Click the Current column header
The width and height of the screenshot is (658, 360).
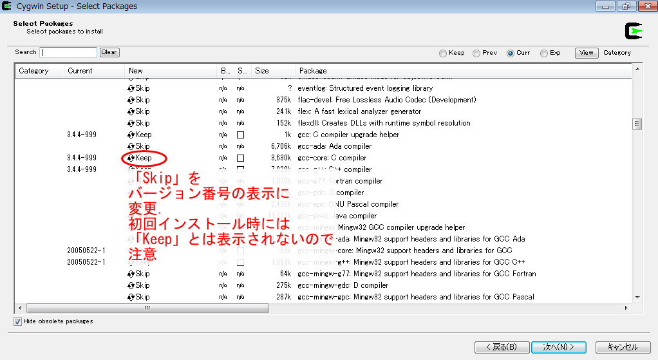coord(94,71)
